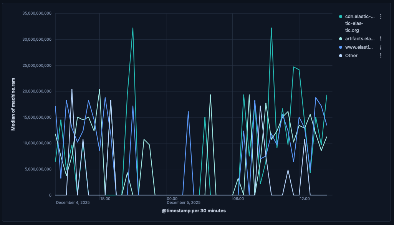Toggle Other series legend label

[351, 56]
